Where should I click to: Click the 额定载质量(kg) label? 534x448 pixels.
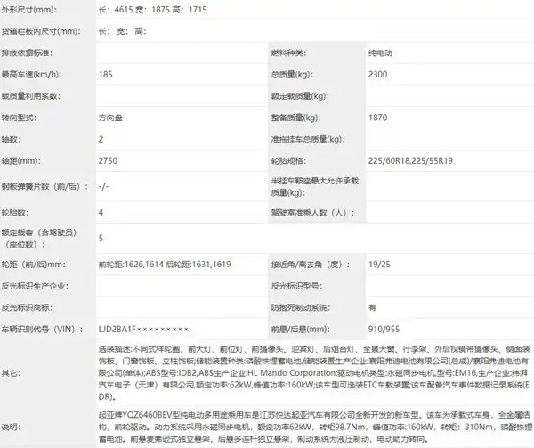[300, 96]
